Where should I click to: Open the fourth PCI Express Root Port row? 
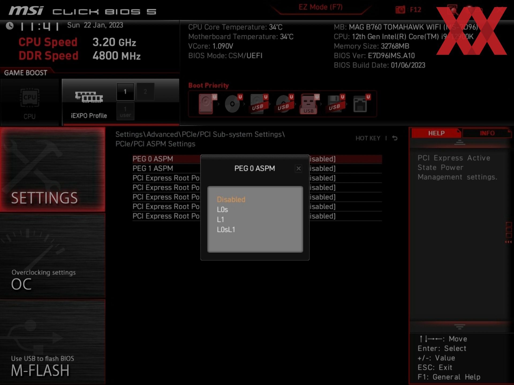(x=257, y=207)
